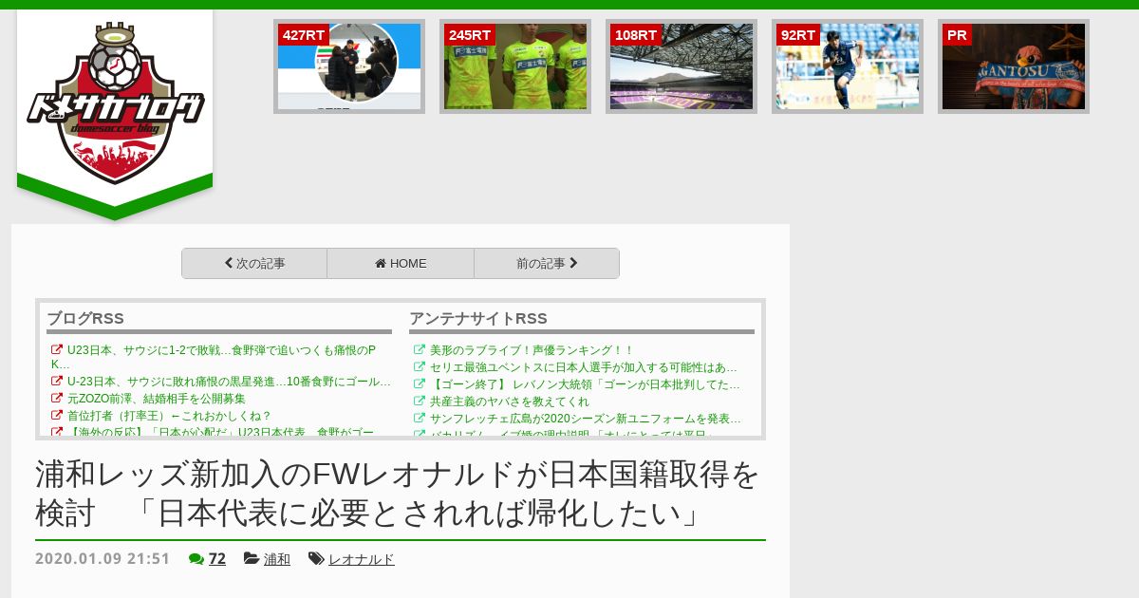Image resolution: width=1139 pixels, height=598 pixels.
Task: Click the tags icon beside レオナルド
Action: coord(317,559)
